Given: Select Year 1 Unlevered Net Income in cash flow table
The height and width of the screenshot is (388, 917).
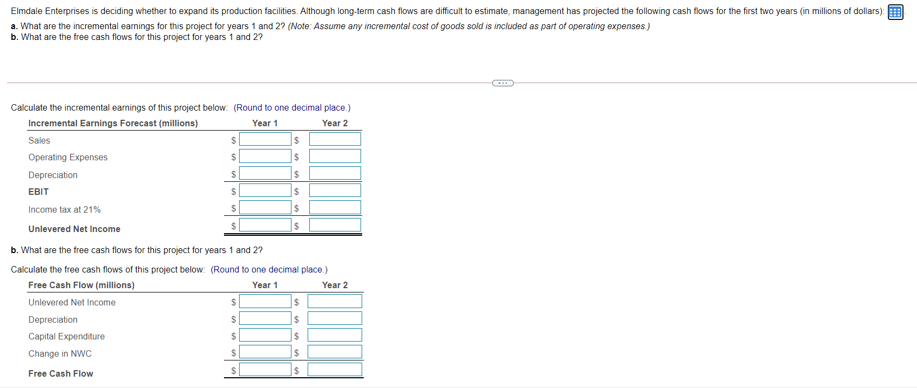Looking at the screenshot, I should pyautogui.click(x=265, y=301).
